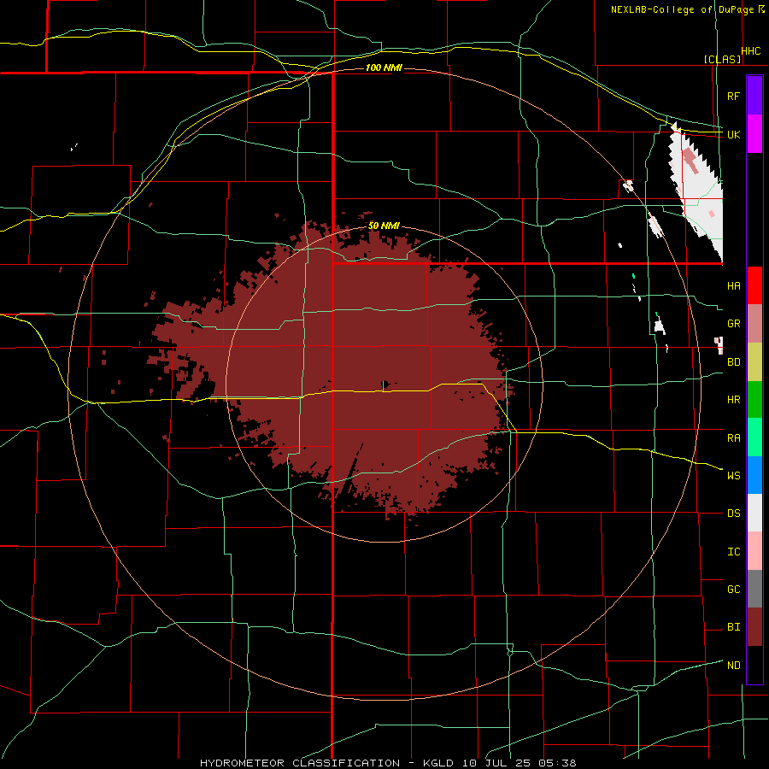
Task: Click the DS white legend swatch
Action: 754,513
